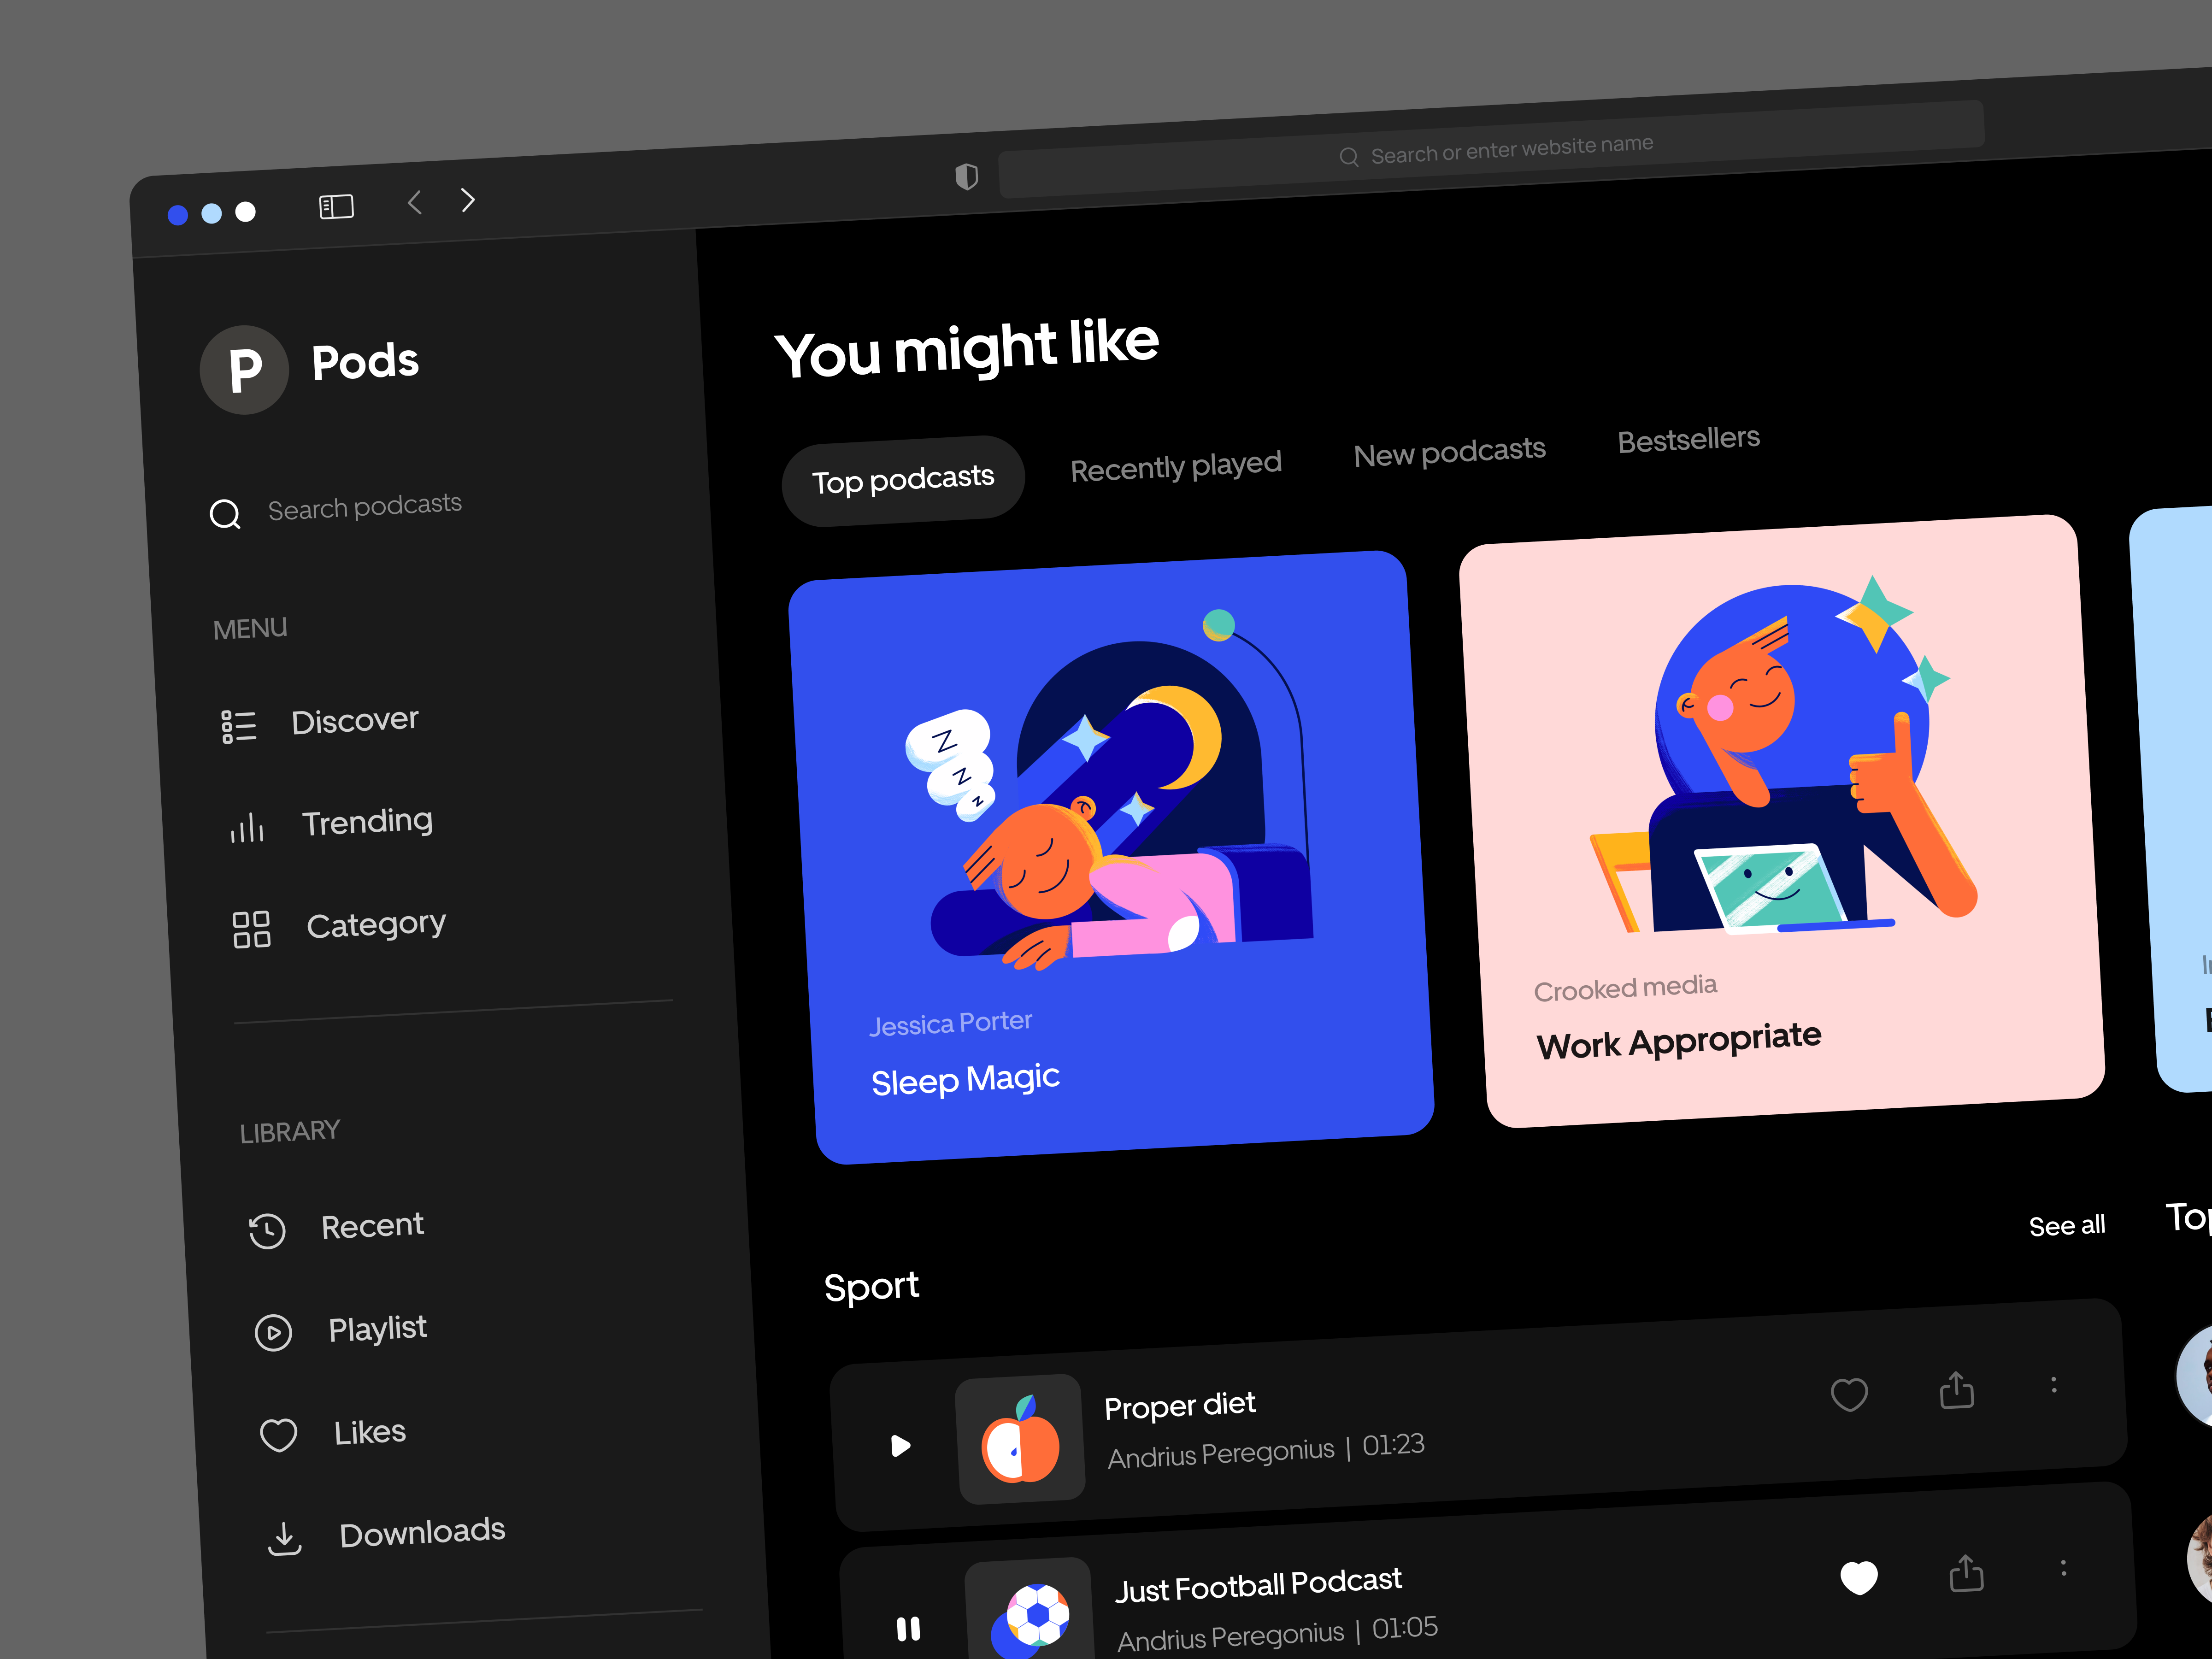Like the Proper diet episode
2212x1659 pixels.
pyautogui.click(x=1850, y=1394)
